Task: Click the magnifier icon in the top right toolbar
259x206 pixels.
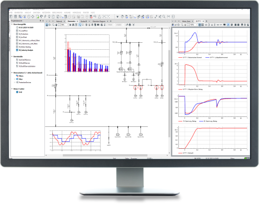Action: [x=164, y=16]
